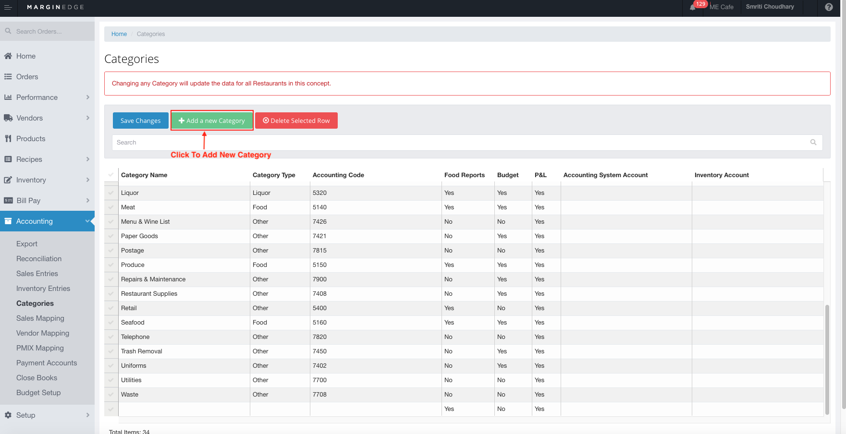Click the Home breadcrumb link
Screen dimensions: 846x434
119,34
